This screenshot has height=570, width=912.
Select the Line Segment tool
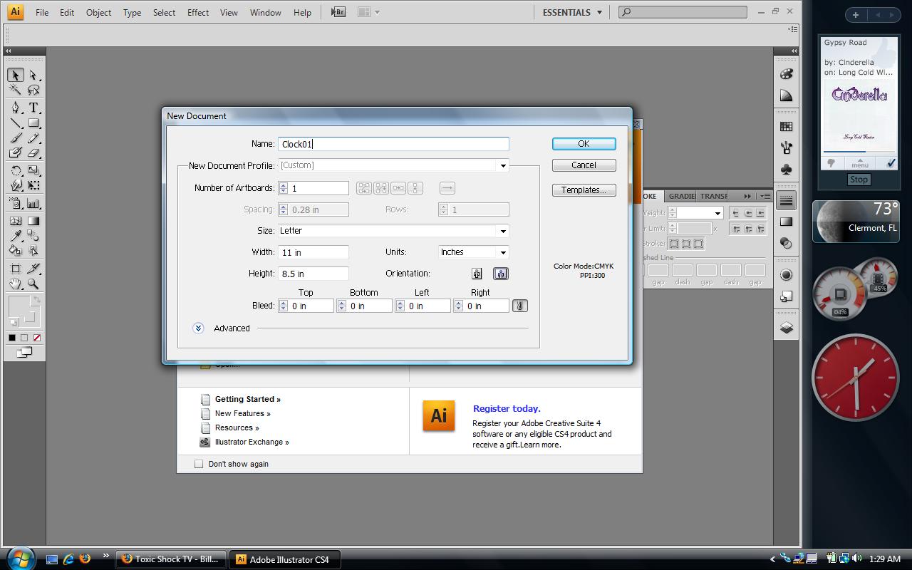(x=16, y=123)
